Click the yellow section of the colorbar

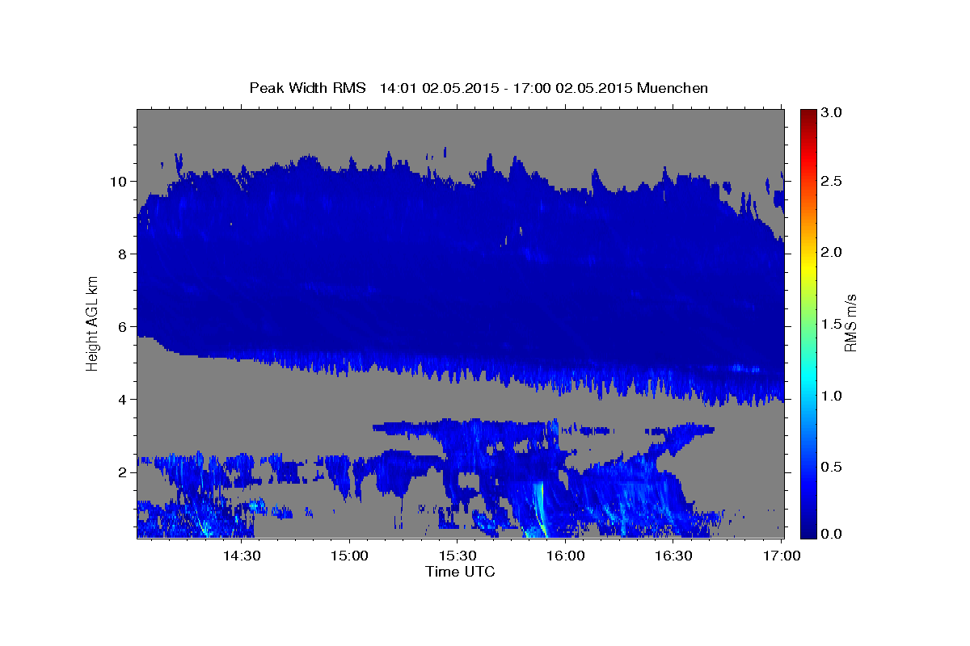coord(808,266)
